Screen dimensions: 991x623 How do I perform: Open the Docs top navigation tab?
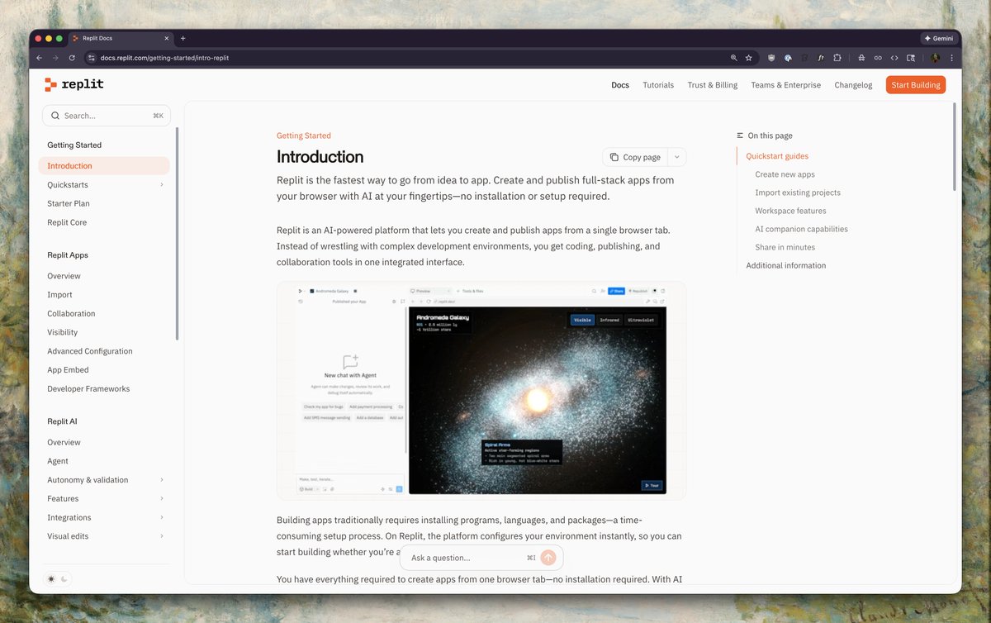pos(620,85)
